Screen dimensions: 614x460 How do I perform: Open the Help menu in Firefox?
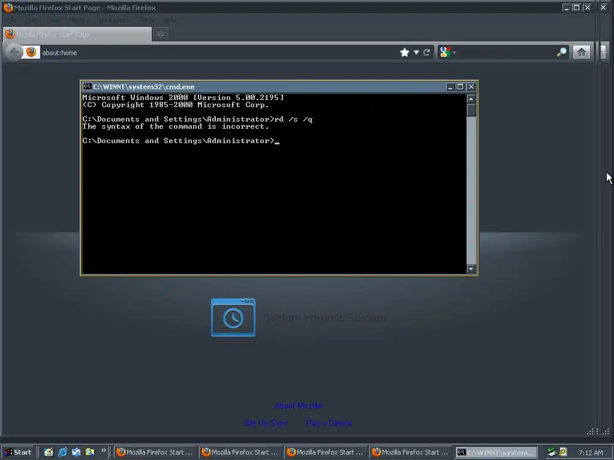pos(169,20)
